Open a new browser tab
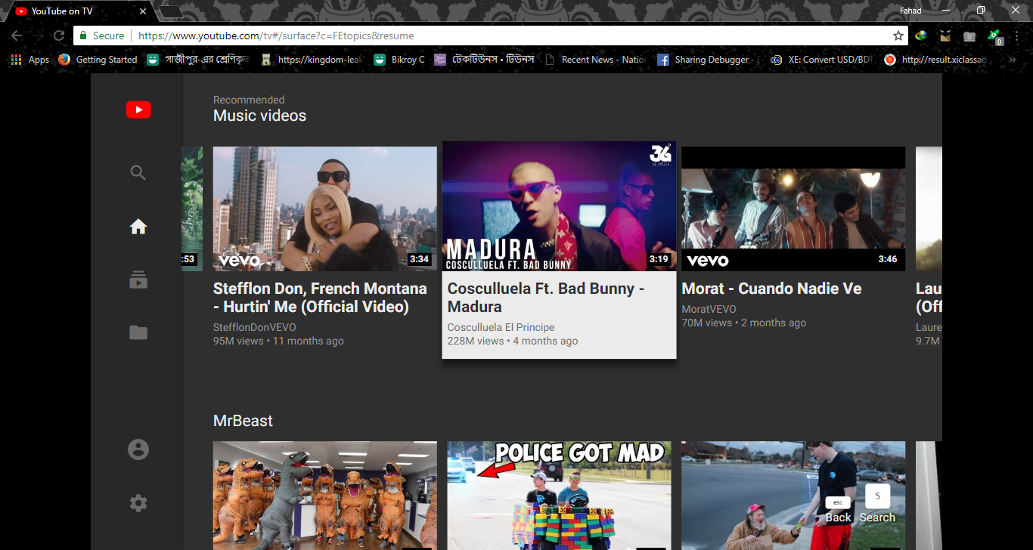This screenshot has height=550, width=1033. point(172,11)
